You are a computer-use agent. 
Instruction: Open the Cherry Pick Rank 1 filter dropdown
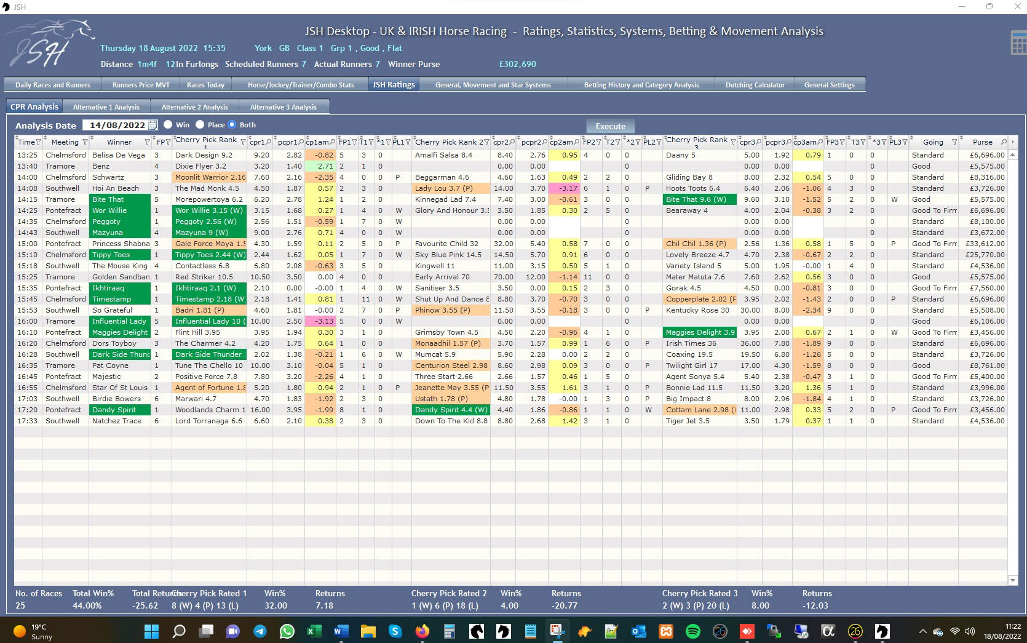(x=243, y=142)
